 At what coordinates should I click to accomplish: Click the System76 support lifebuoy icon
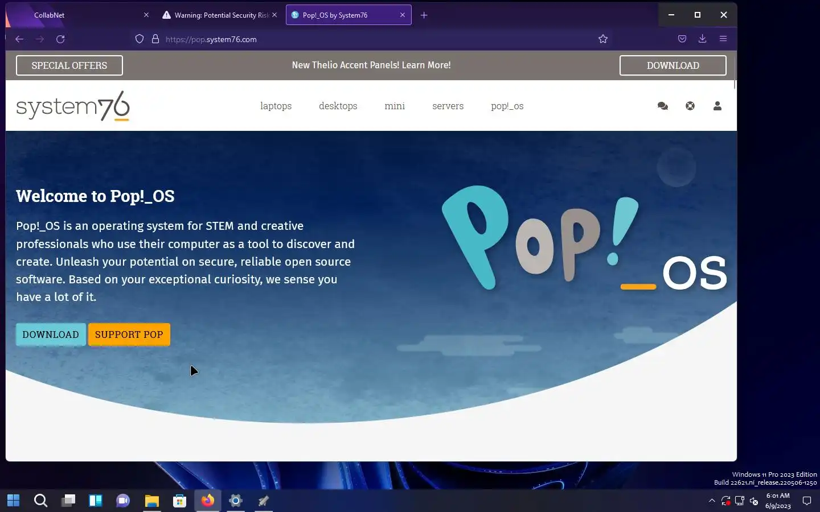point(690,106)
